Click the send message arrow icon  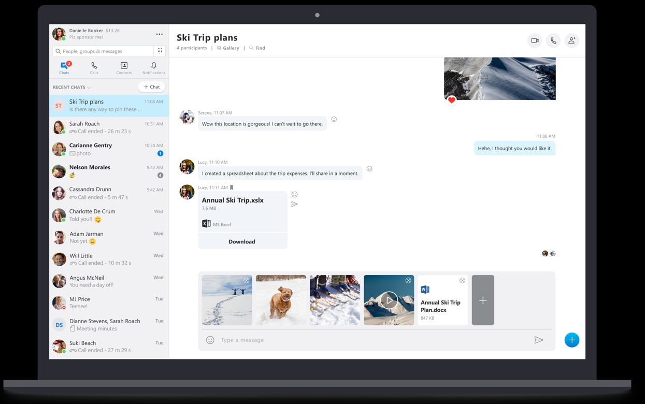[539, 340]
